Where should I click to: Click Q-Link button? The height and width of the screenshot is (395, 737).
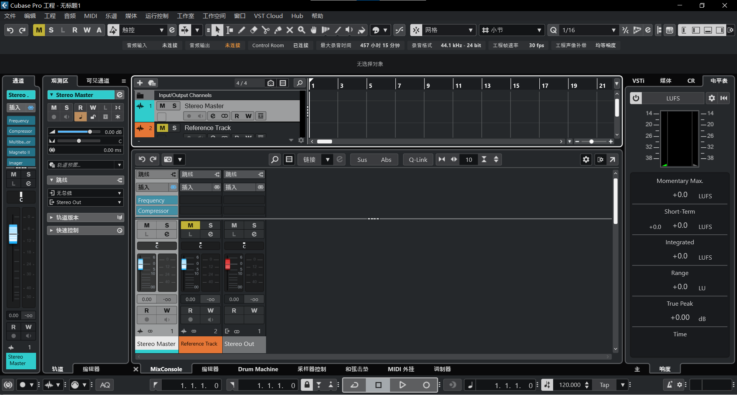(x=418, y=160)
